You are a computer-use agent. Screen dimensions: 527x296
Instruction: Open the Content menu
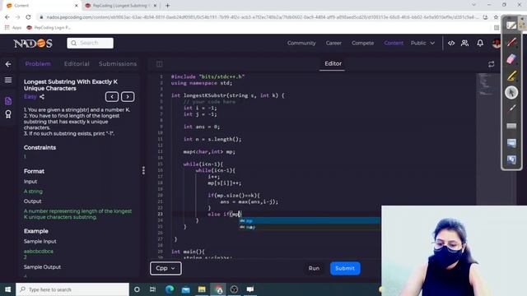[394, 43]
